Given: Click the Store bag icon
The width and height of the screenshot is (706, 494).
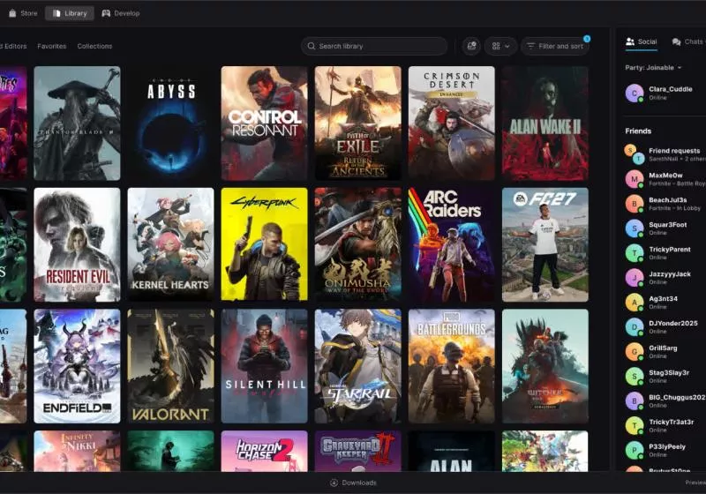Looking at the screenshot, I should tap(12, 13).
